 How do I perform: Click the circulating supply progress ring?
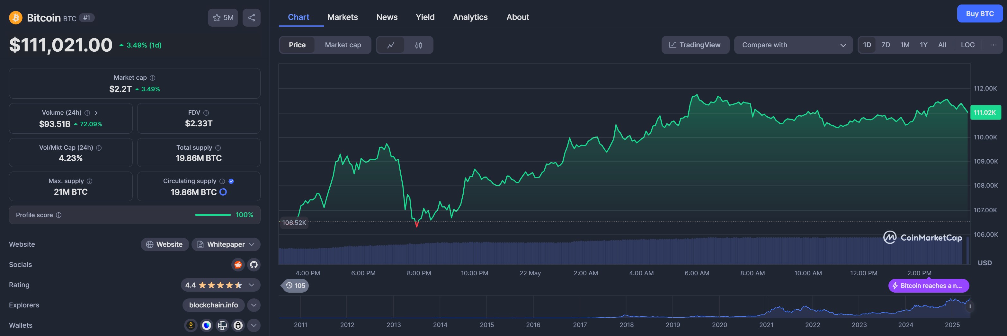[x=223, y=192]
